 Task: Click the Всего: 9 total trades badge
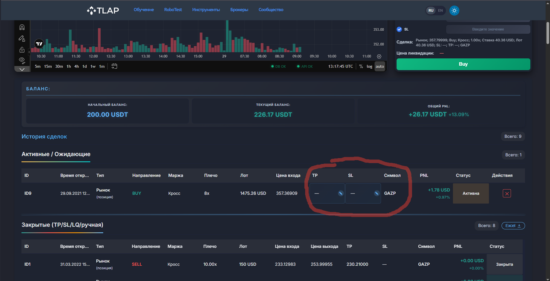pos(513,137)
